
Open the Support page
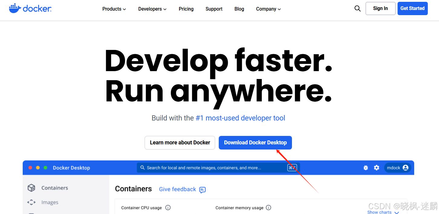tap(214, 9)
